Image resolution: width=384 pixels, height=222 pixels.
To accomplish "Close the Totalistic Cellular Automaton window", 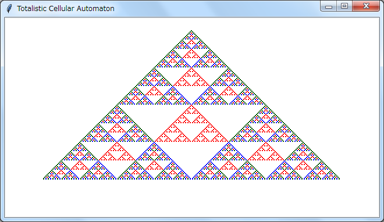I will point(366,6).
